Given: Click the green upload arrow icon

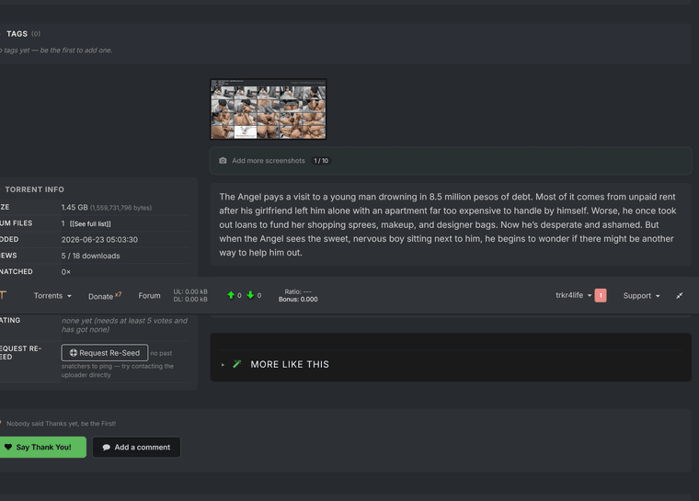Looking at the screenshot, I should (x=231, y=295).
